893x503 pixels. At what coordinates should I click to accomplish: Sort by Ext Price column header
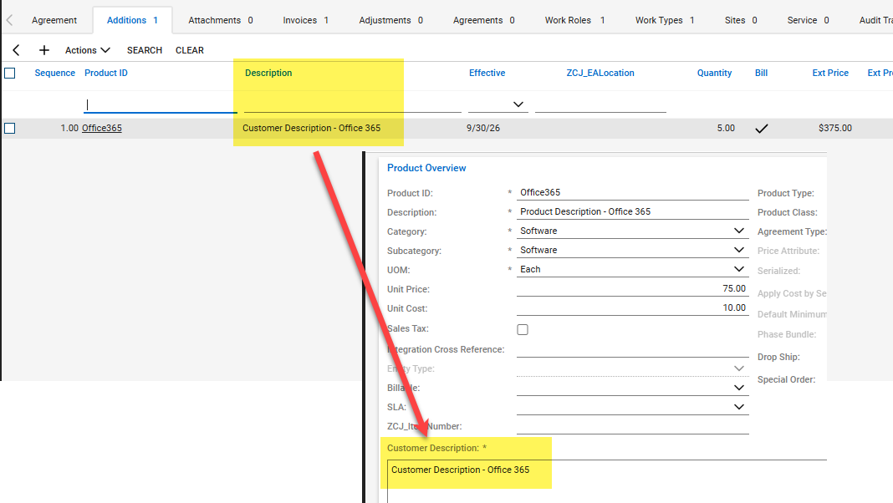pos(830,73)
